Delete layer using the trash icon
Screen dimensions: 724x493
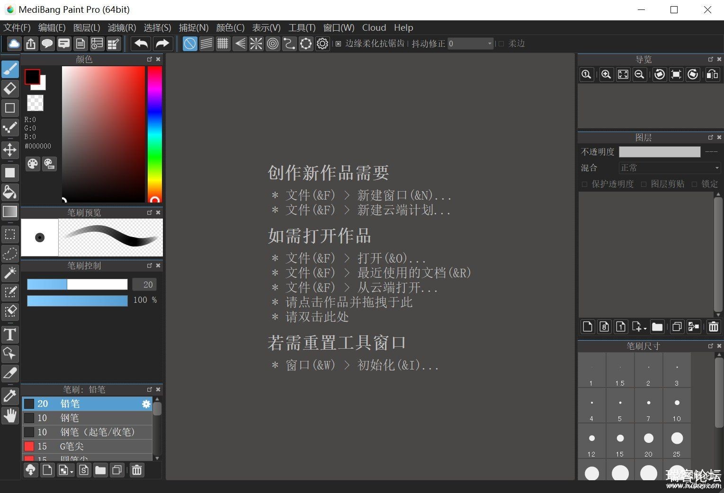coord(714,326)
